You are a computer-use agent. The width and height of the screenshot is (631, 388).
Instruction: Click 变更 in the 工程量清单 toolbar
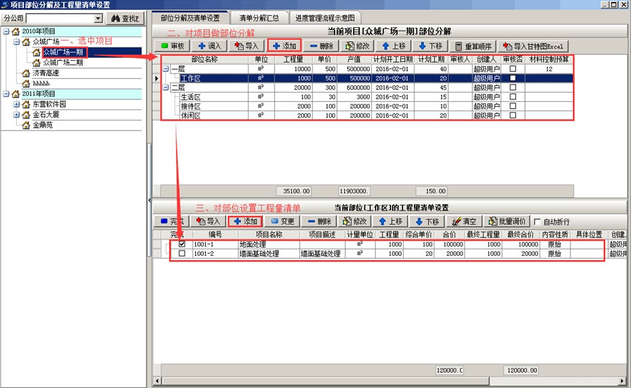click(282, 221)
